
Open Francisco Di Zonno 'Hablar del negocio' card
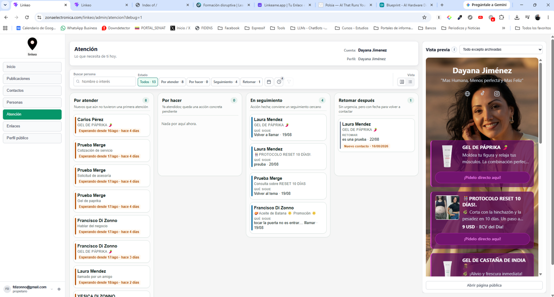click(112, 226)
